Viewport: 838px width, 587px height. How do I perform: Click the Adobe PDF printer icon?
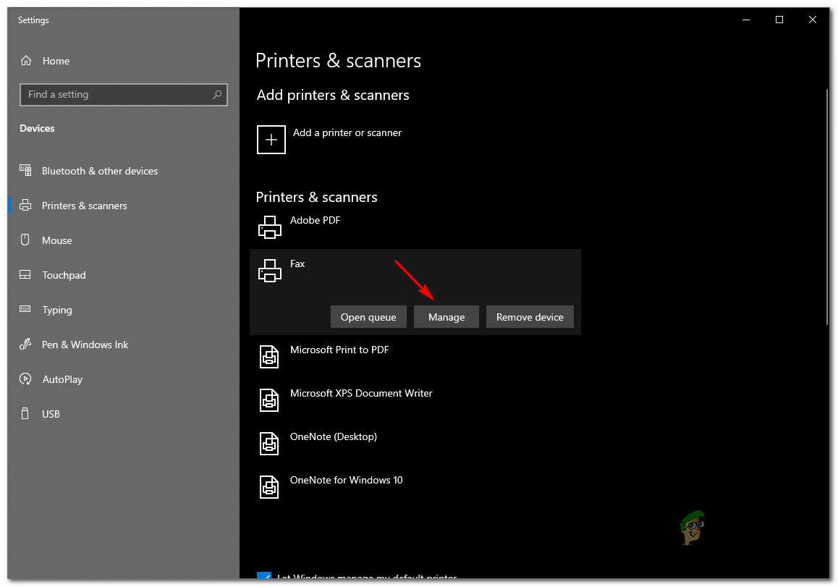[x=270, y=227]
